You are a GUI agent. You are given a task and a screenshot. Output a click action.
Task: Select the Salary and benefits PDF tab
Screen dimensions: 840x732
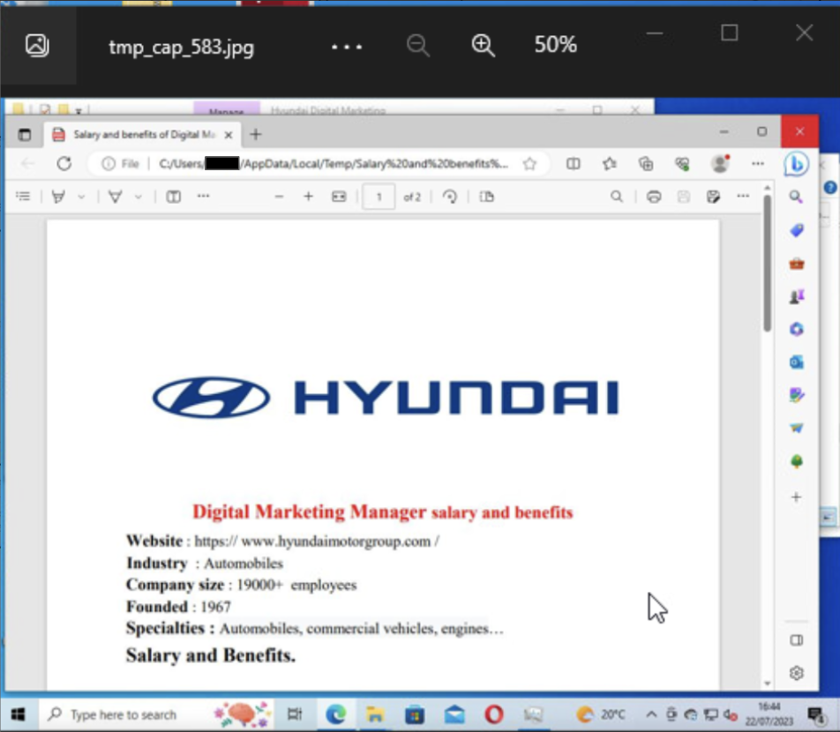click(x=141, y=135)
